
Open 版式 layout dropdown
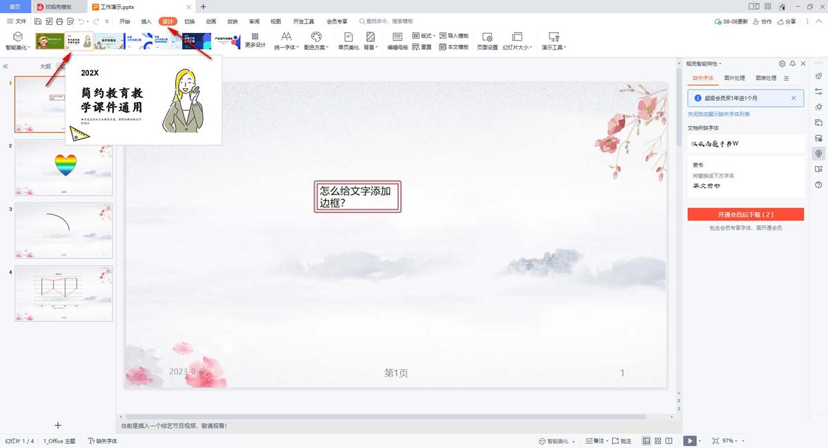tap(424, 35)
